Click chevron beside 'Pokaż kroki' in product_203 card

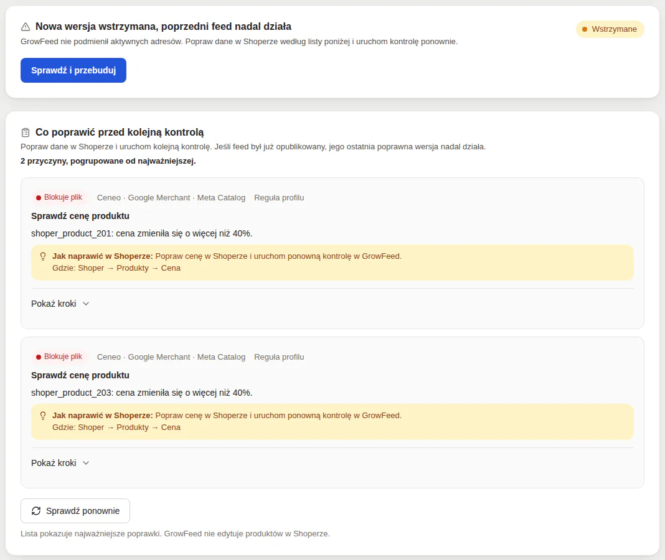86,463
